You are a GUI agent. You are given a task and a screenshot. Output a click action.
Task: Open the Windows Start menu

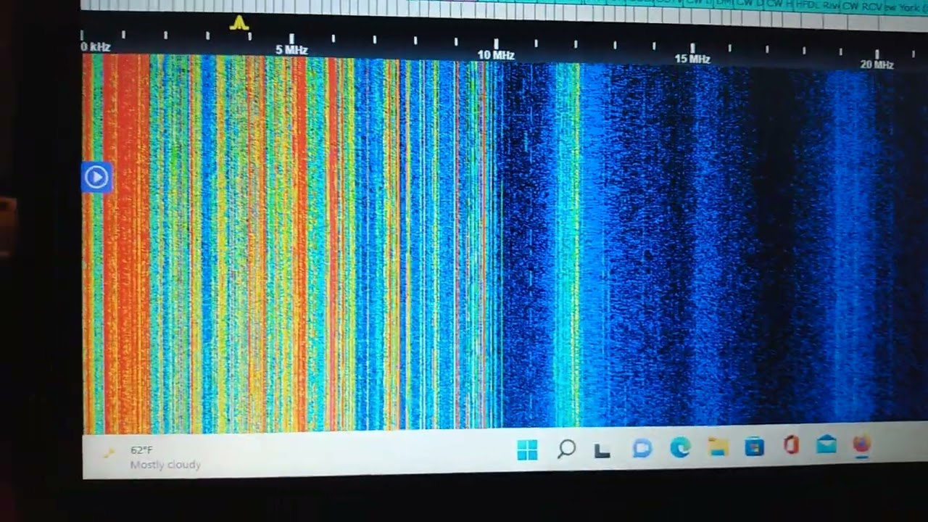(527, 450)
